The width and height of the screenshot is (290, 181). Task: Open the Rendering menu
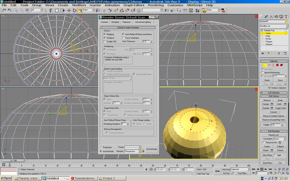156,5
